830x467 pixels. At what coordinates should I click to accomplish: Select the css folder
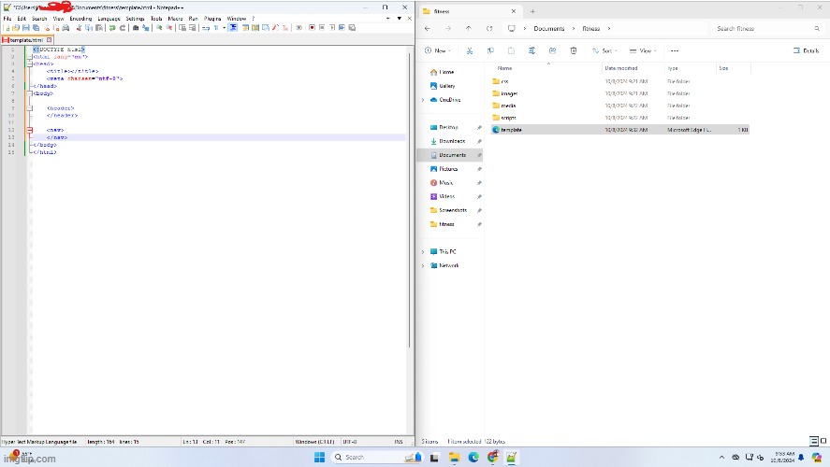(619, 81)
